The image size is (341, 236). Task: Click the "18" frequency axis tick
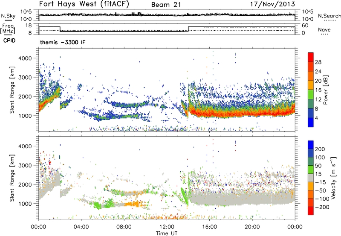29,26
